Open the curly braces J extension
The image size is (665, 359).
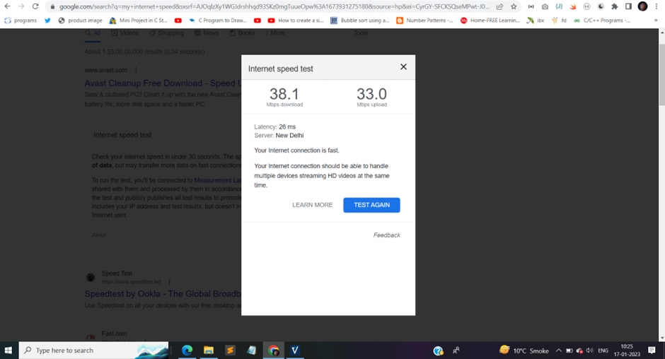pyautogui.click(x=559, y=7)
